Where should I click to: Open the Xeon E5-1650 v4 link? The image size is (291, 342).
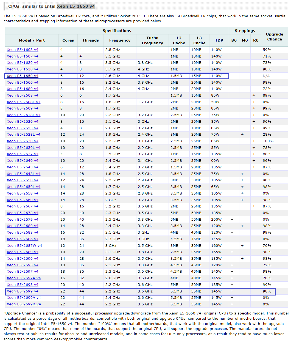(x=23, y=76)
